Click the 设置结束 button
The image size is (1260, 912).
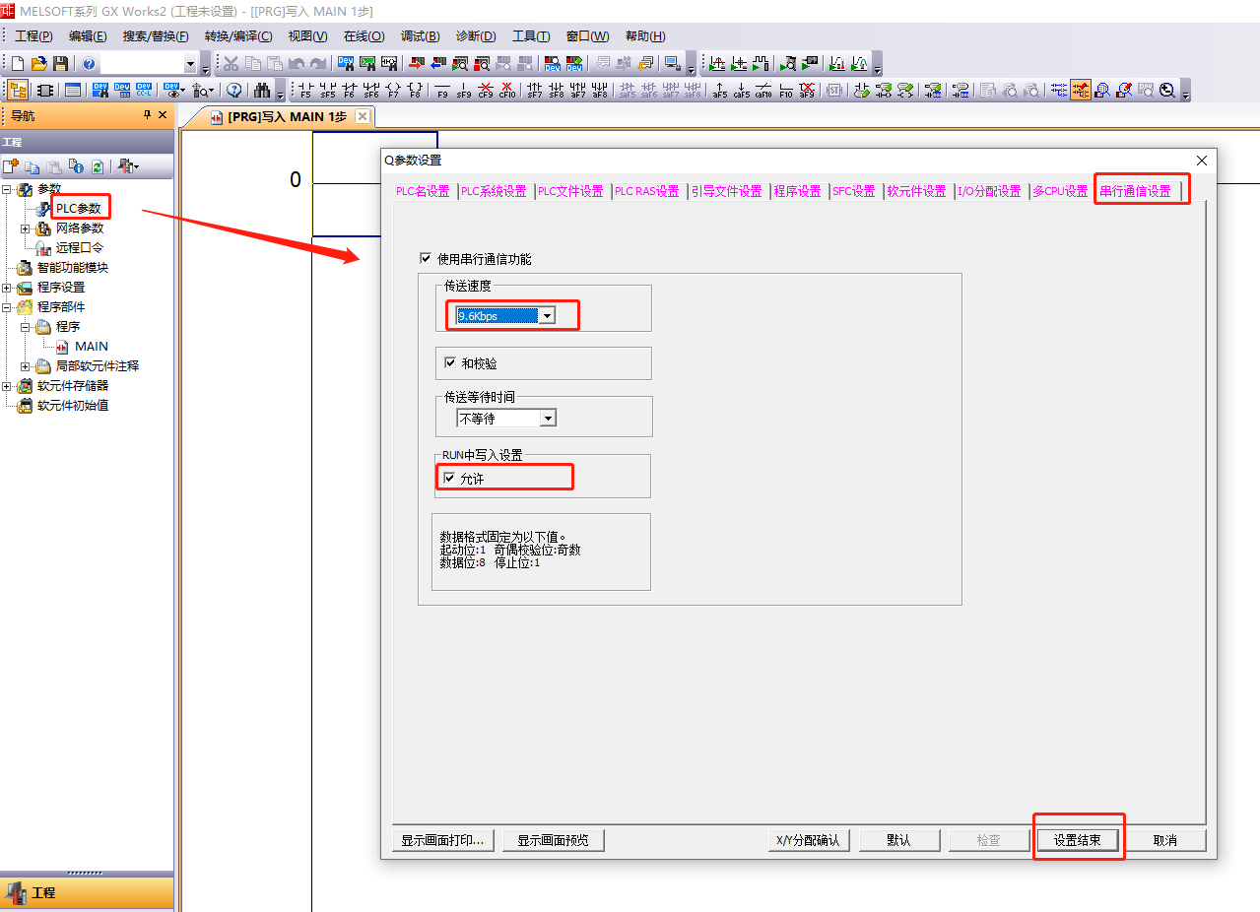pos(1079,840)
